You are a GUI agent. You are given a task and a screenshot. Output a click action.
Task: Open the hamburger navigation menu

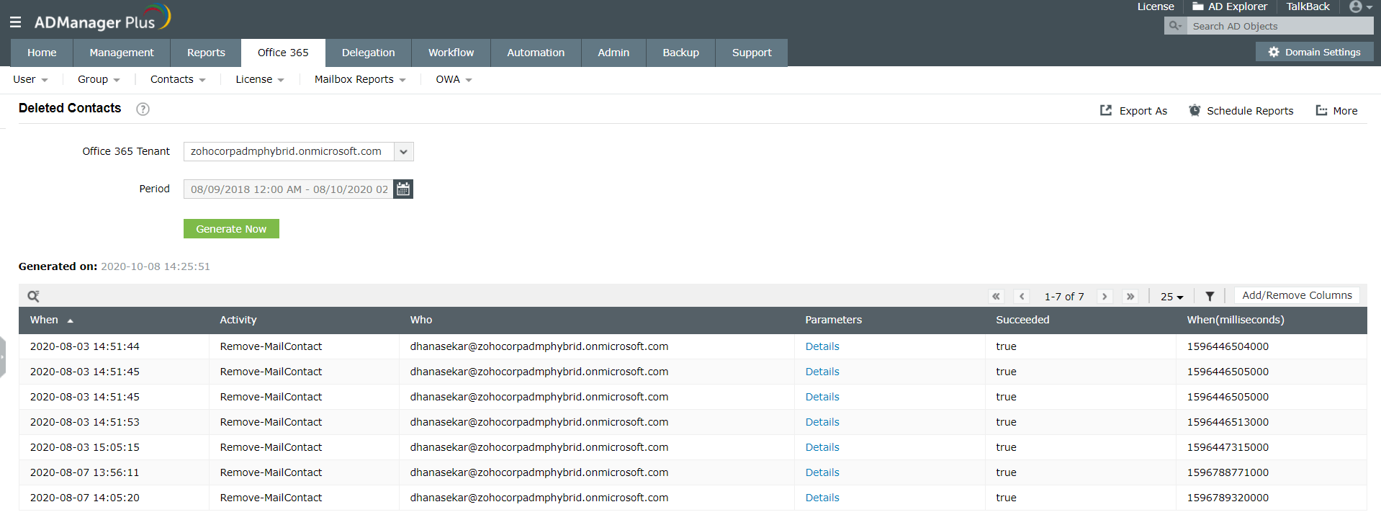(x=15, y=22)
